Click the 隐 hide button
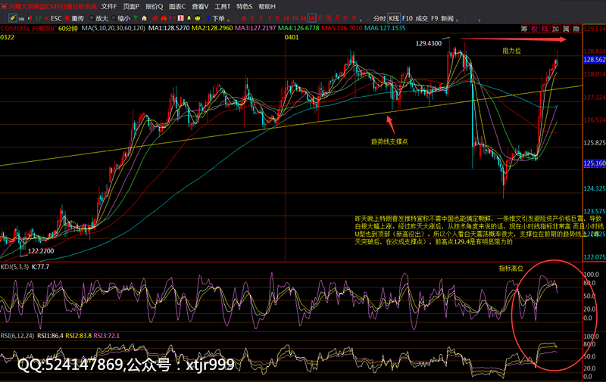The height and width of the screenshot is (382, 606). (x=576, y=29)
